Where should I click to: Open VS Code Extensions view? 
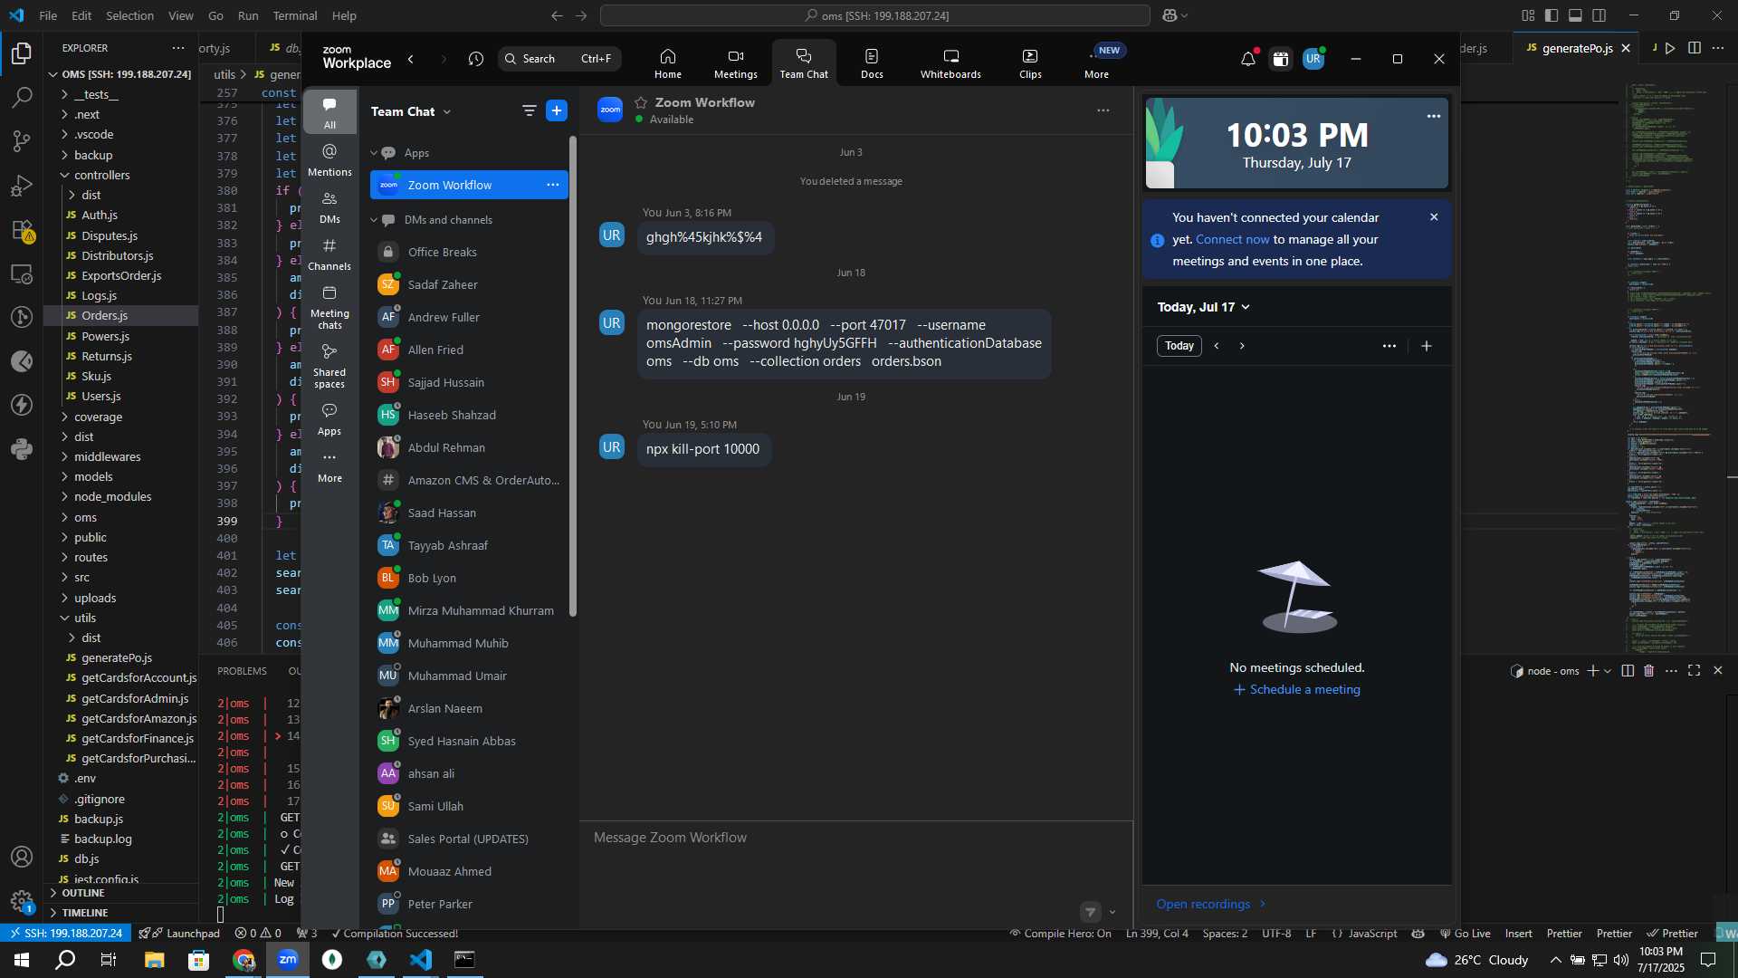[x=22, y=230]
